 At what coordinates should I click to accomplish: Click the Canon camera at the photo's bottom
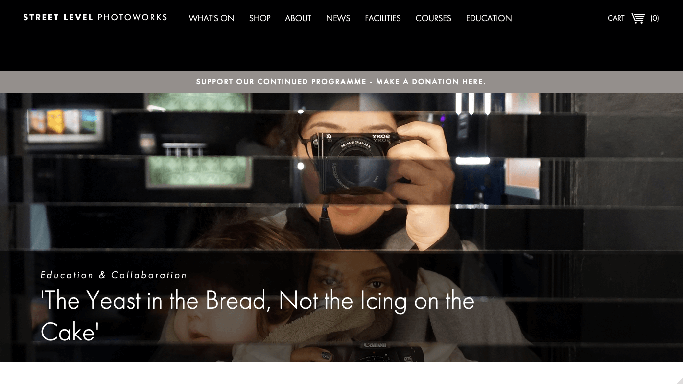pos(387,352)
